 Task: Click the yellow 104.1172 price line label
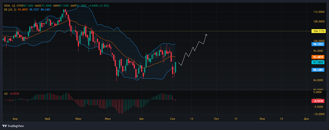(319, 31)
